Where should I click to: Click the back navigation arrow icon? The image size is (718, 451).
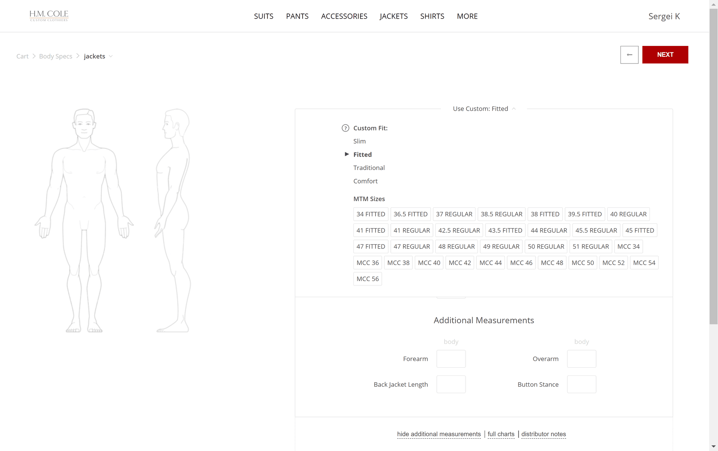click(629, 55)
